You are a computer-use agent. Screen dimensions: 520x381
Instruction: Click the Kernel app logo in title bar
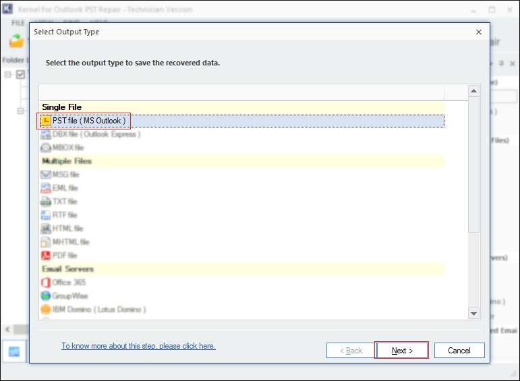[7, 9]
